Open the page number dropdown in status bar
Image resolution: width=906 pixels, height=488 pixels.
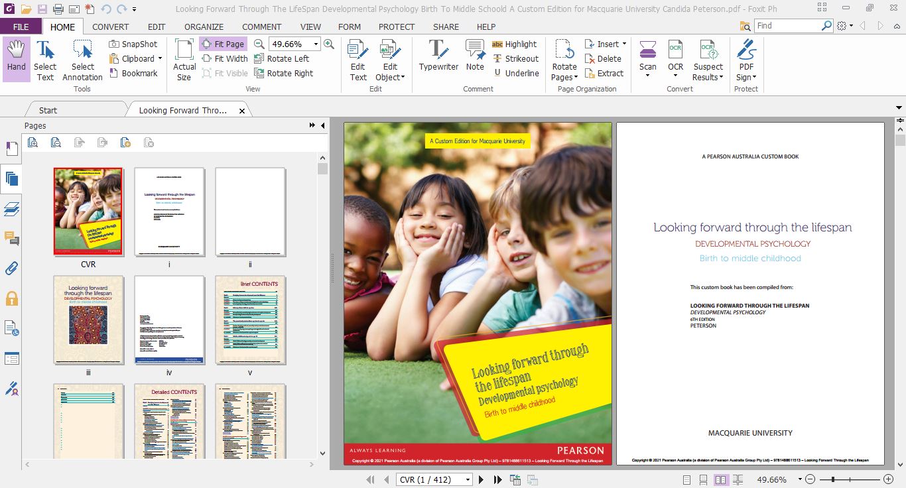(x=468, y=479)
